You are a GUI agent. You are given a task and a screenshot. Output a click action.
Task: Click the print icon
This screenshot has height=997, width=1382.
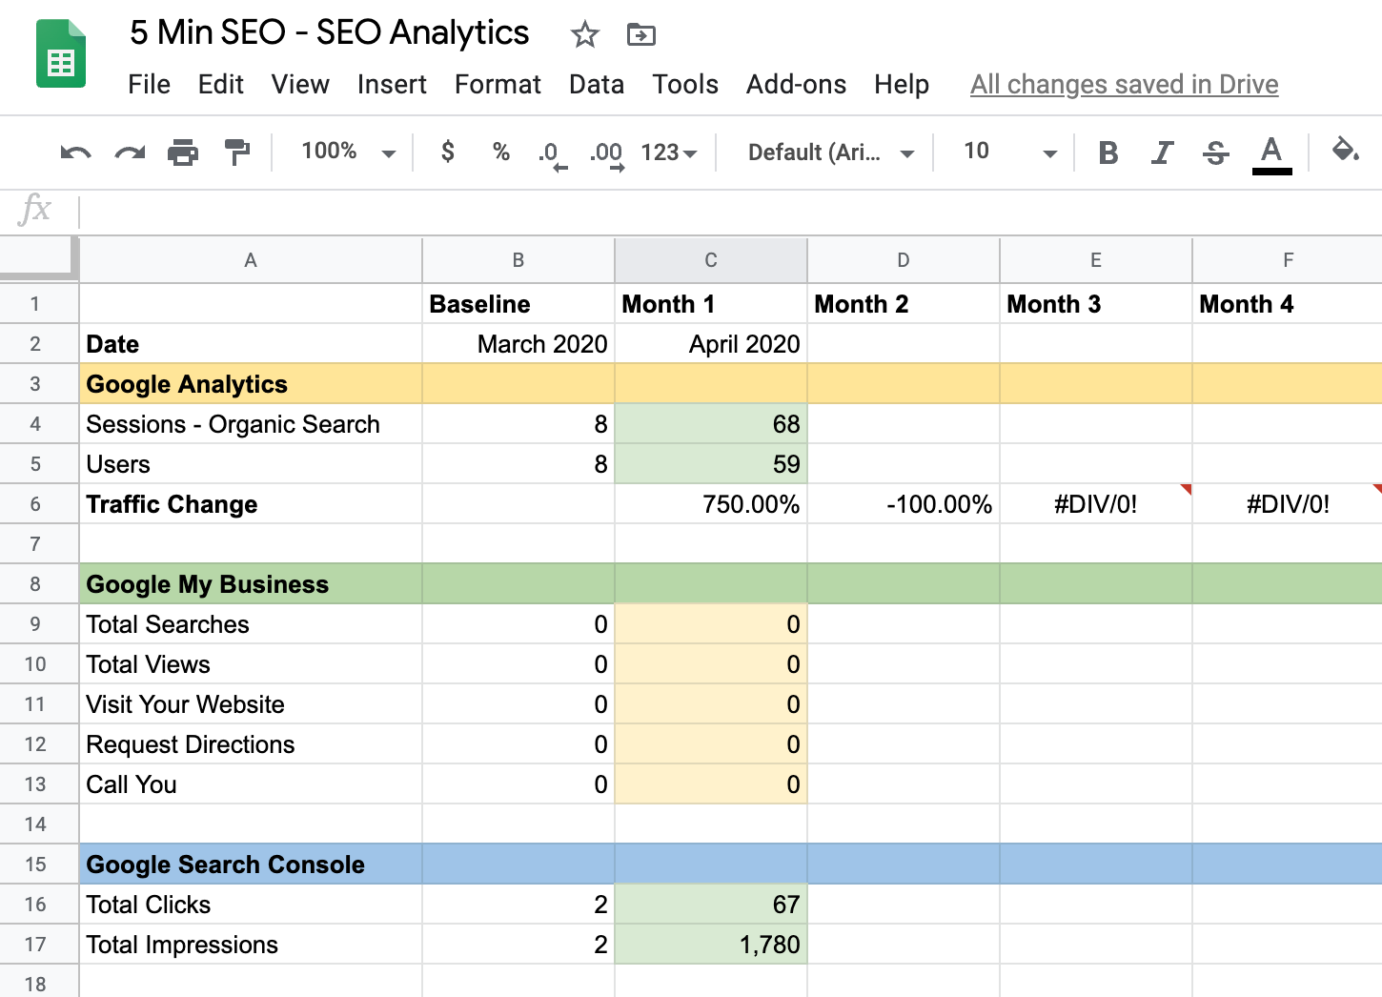(183, 153)
